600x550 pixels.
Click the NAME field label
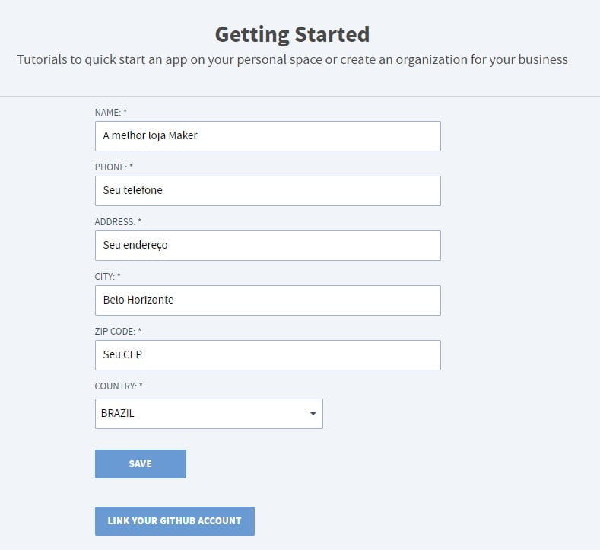(x=110, y=112)
